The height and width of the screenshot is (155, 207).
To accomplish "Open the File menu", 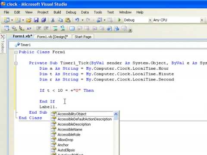I will point(6,12).
